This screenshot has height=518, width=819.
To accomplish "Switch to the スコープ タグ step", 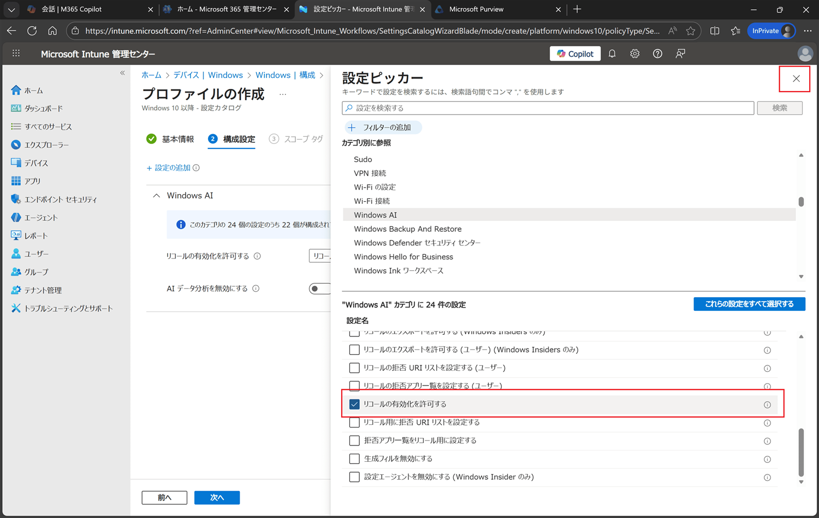I will click(296, 139).
